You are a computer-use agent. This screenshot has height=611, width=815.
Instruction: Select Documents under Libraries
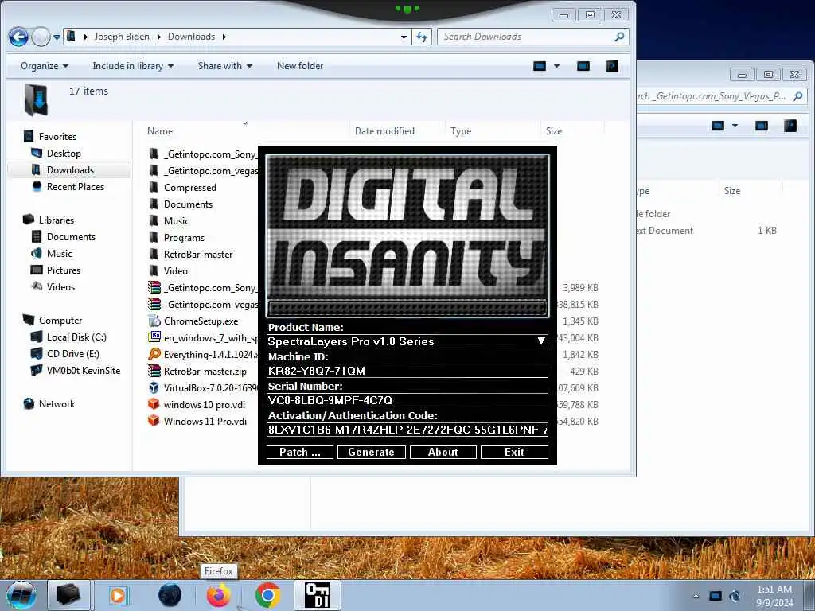71,237
